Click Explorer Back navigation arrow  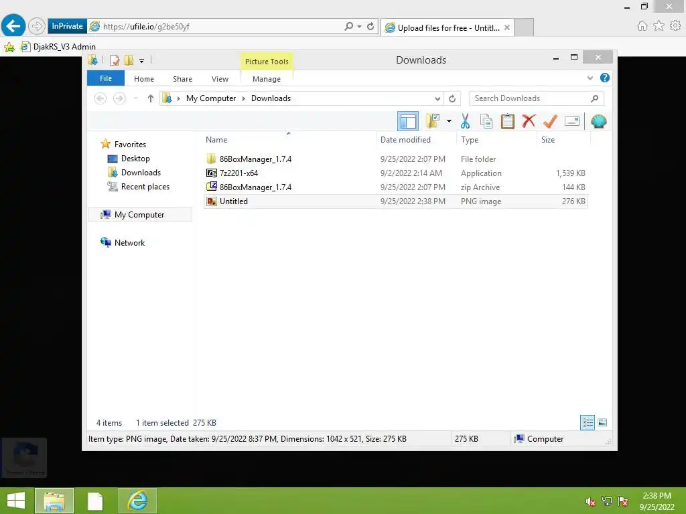pos(100,98)
